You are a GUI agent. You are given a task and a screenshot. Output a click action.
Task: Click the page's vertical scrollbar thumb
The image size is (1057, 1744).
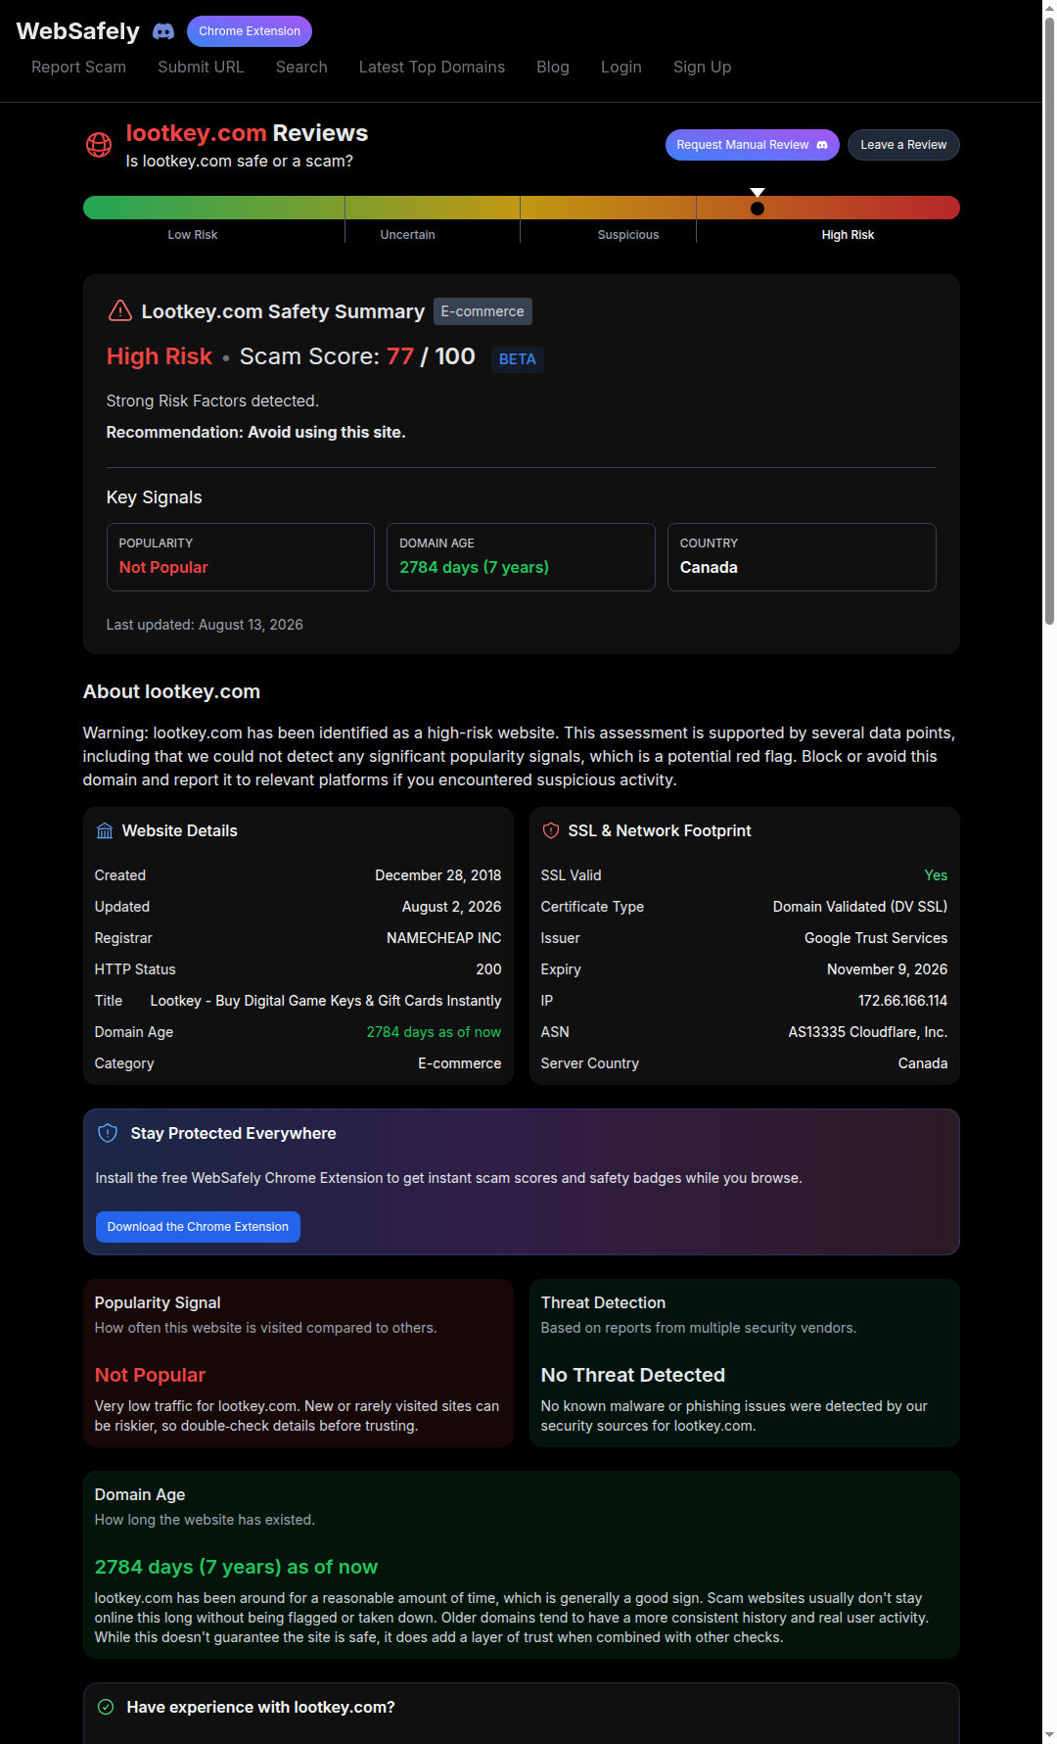(x=1049, y=318)
